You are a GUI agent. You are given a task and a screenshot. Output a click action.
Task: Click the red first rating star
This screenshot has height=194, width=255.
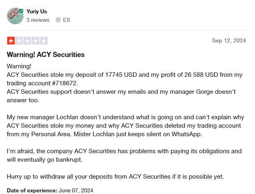click(11, 41)
